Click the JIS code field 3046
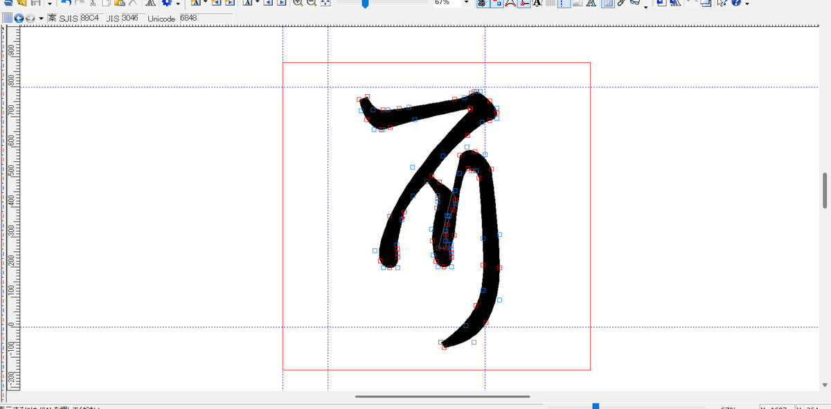The image size is (831, 409). click(133, 17)
